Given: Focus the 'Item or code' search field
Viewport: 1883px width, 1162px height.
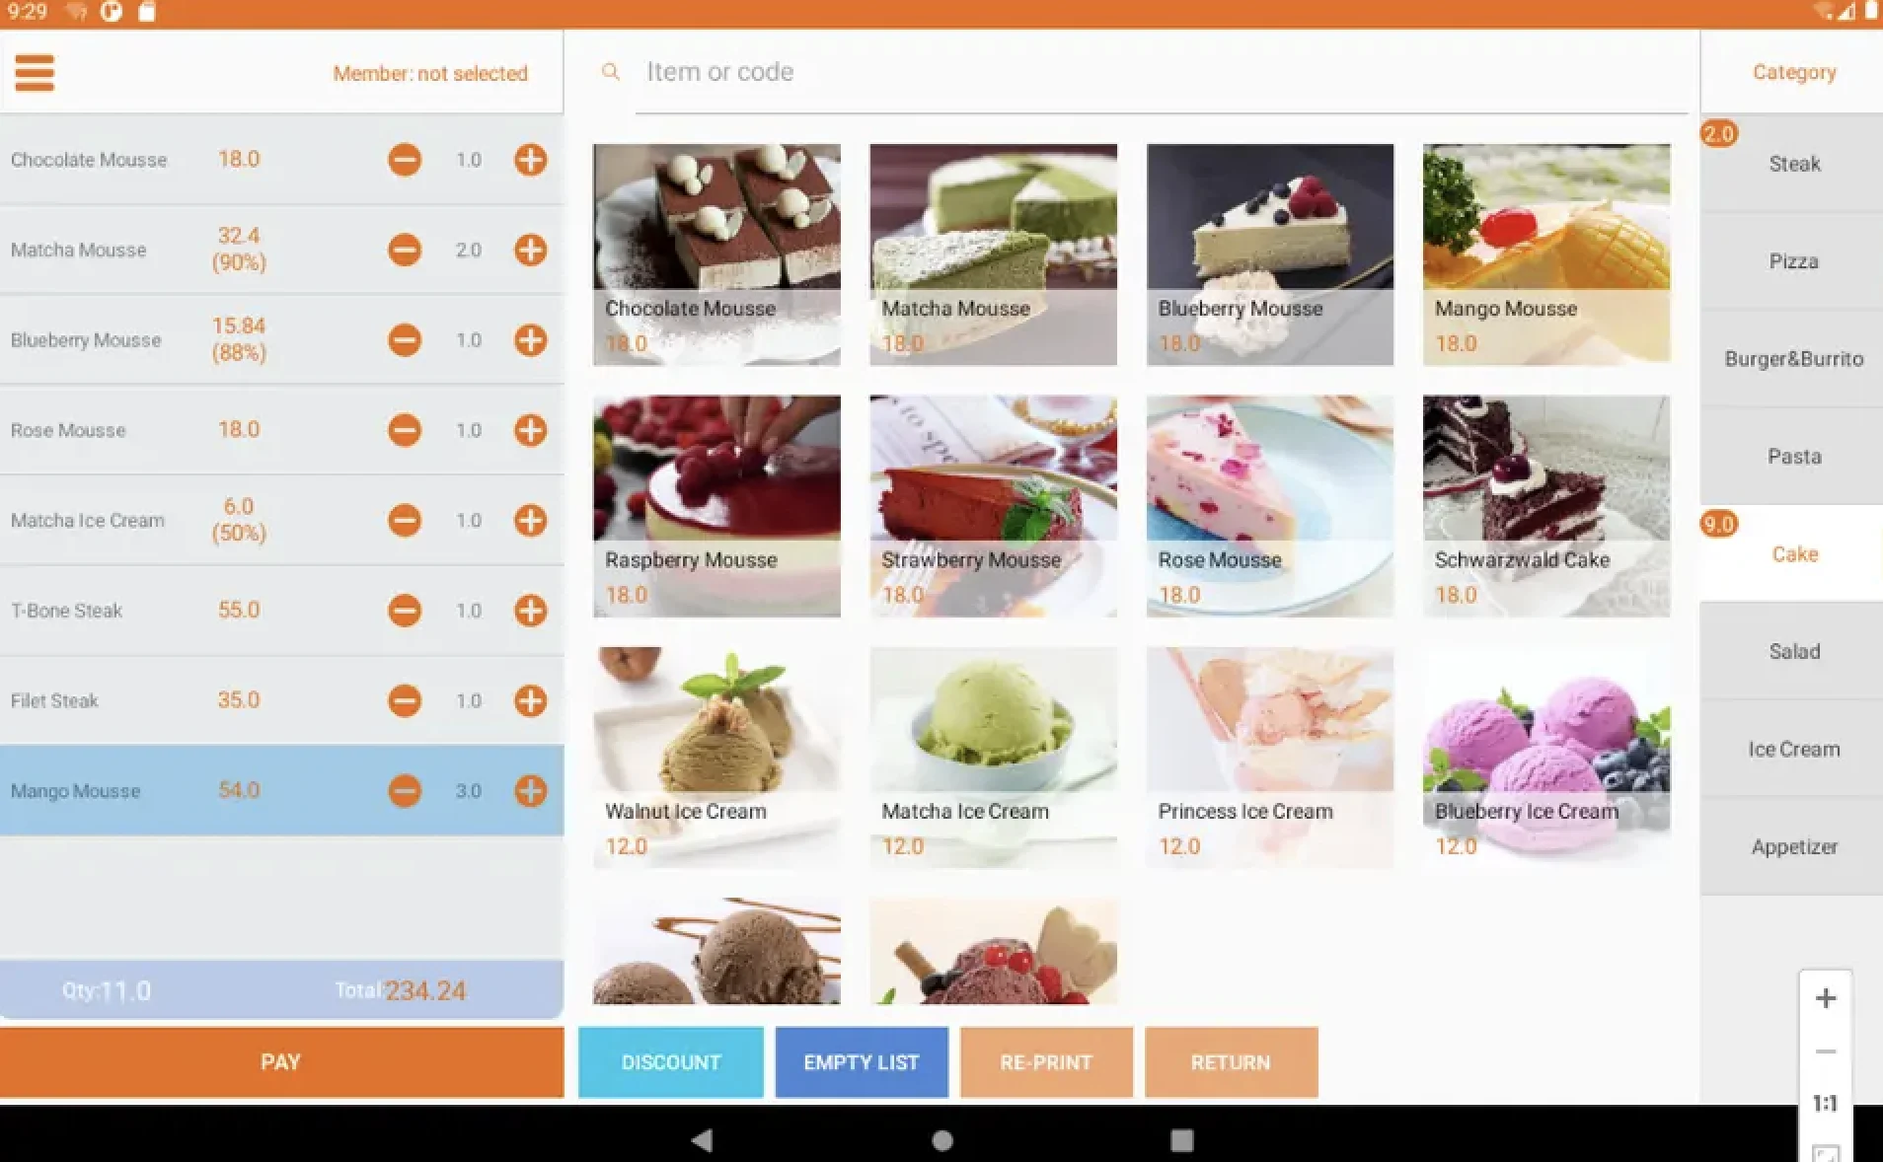Looking at the screenshot, I should [x=1162, y=72].
